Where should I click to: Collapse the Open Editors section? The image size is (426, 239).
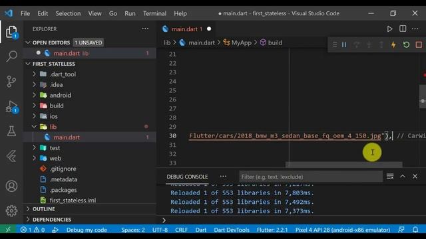[28, 42]
